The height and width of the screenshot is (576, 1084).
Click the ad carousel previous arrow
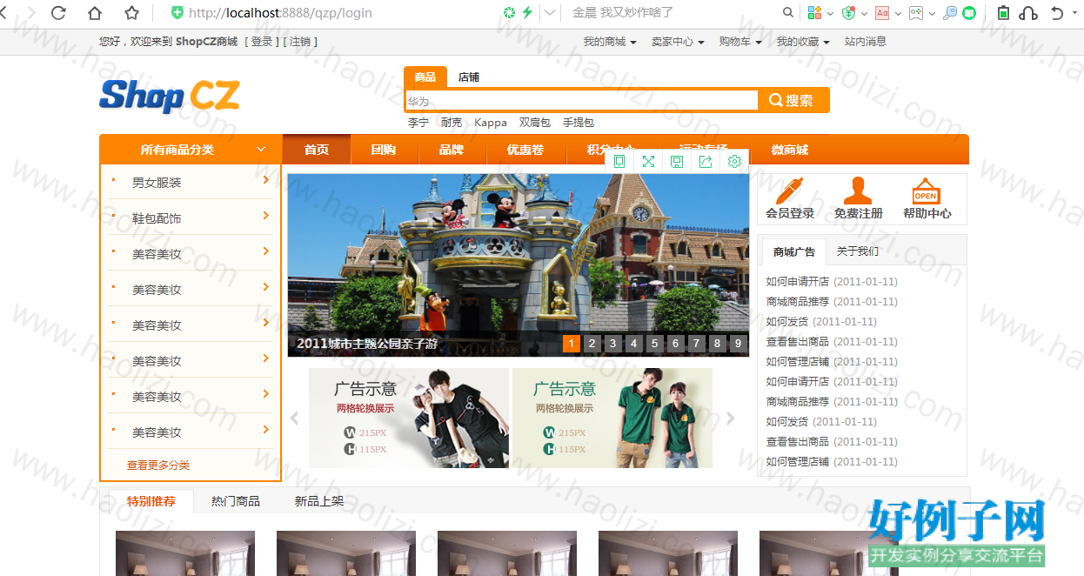pyautogui.click(x=295, y=419)
